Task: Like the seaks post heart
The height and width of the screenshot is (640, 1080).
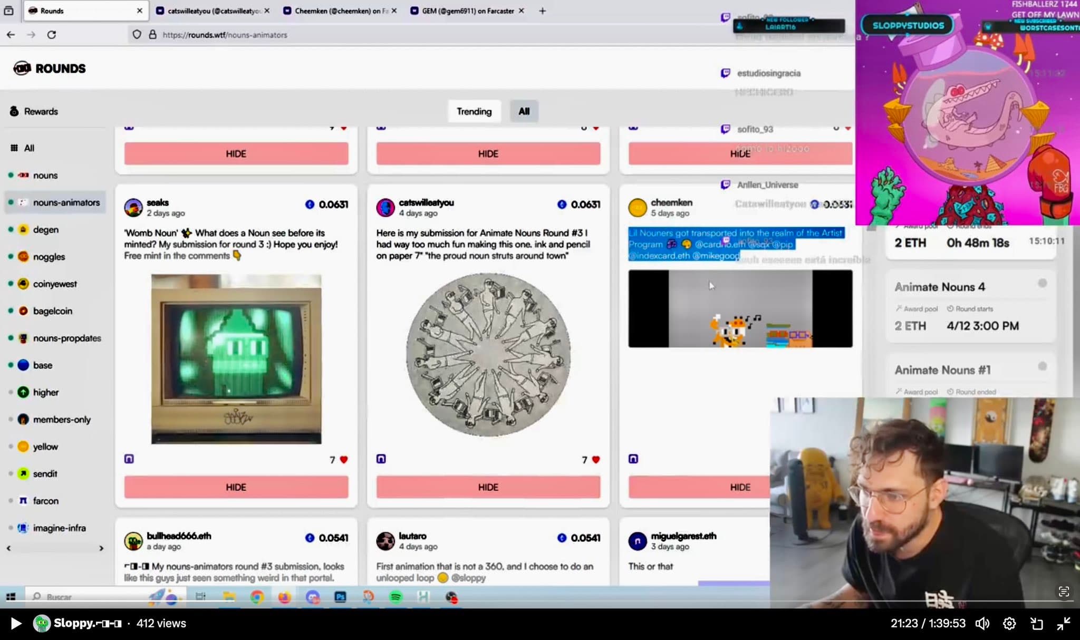Action: coord(344,460)
